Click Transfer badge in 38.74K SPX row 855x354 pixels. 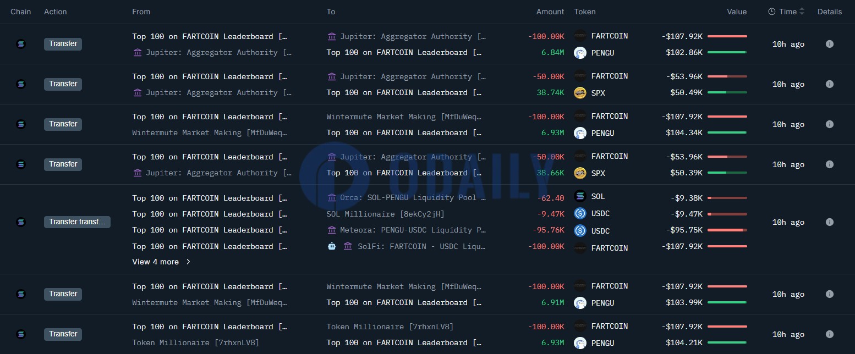[x=63, y=84]
